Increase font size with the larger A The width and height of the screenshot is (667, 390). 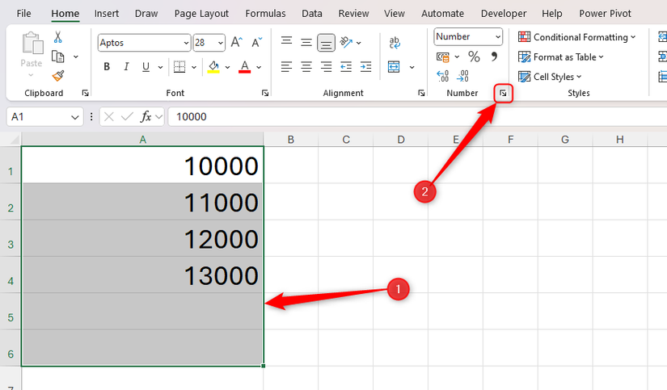coord(237,43)
